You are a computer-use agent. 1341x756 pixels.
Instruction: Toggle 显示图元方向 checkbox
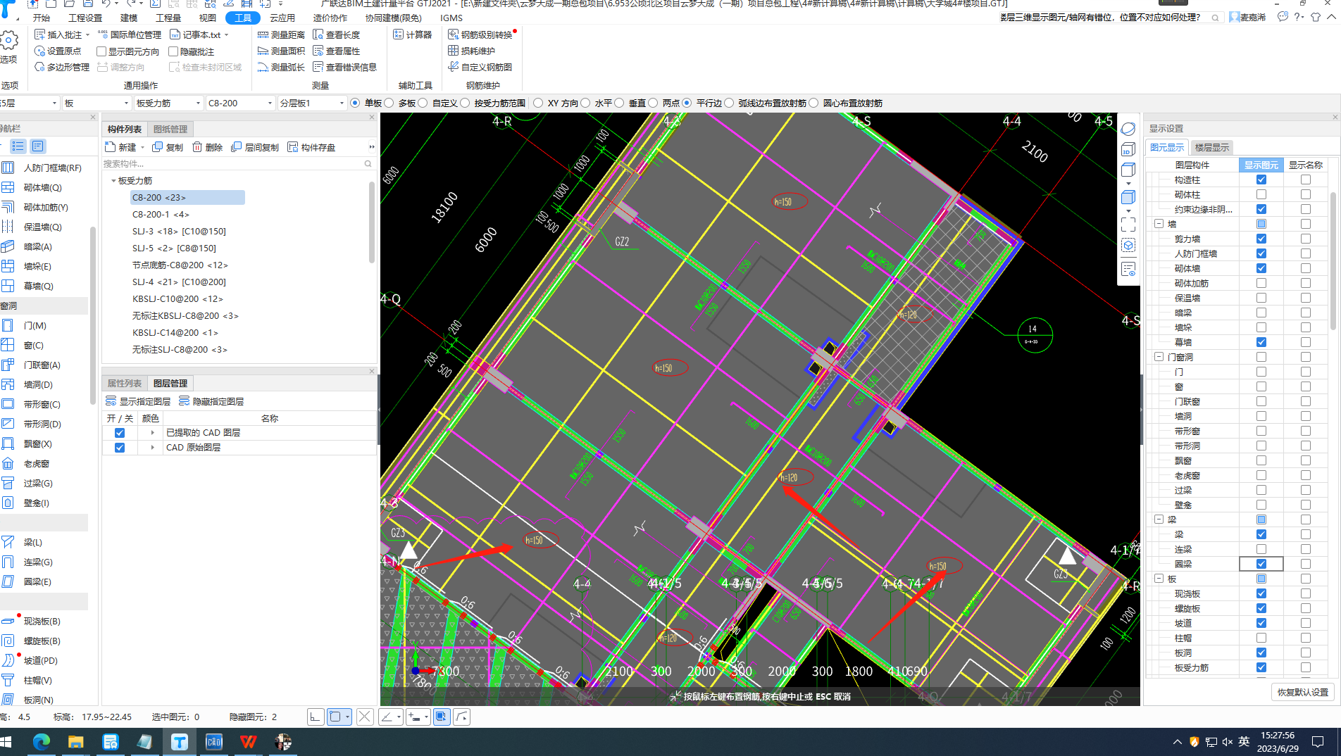point(101,51)
